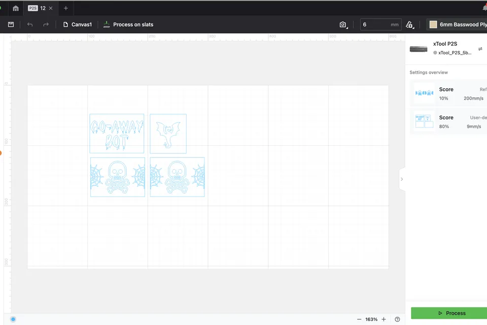The image size is (487, 325).
Task: Open the Canvas1 canvas selector
Action: (77, 24)
